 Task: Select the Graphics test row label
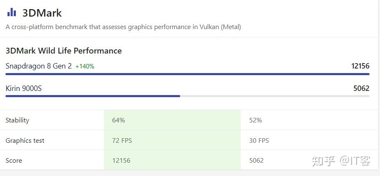pyautogui.click(x=25, y=141)
